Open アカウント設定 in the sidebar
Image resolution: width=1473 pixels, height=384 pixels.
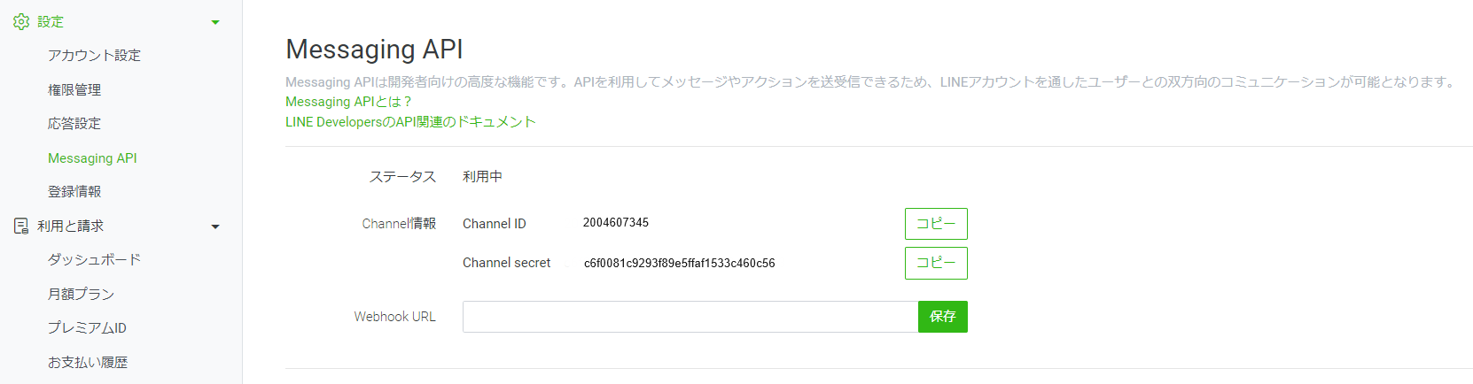pyautogui.click(x=94, y=55)
